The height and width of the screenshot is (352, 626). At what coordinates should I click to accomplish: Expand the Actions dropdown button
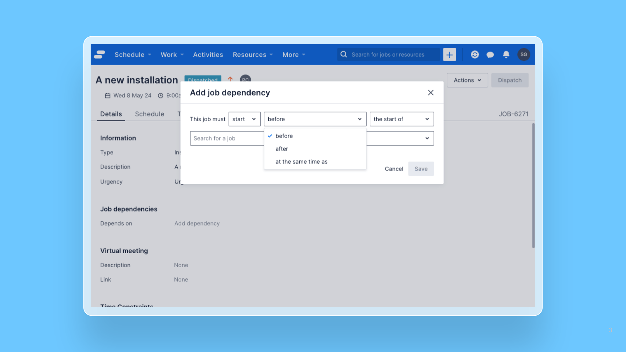click(467, 80)
